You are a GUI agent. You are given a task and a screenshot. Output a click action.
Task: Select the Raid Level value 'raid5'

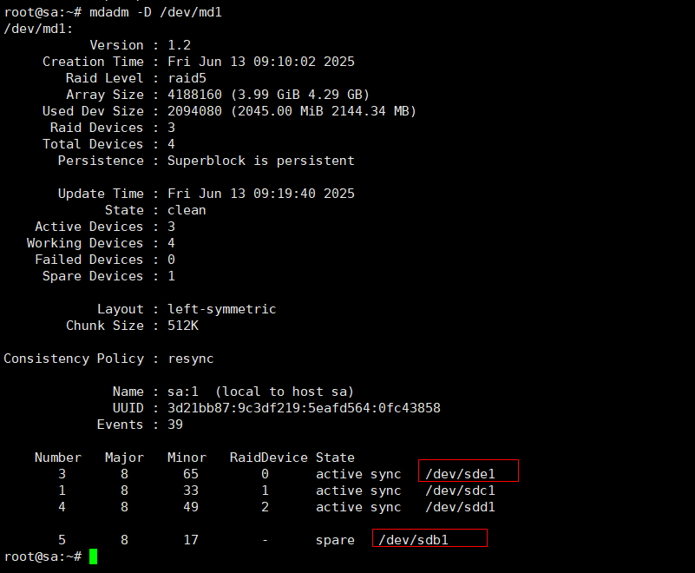click(187, 78)
